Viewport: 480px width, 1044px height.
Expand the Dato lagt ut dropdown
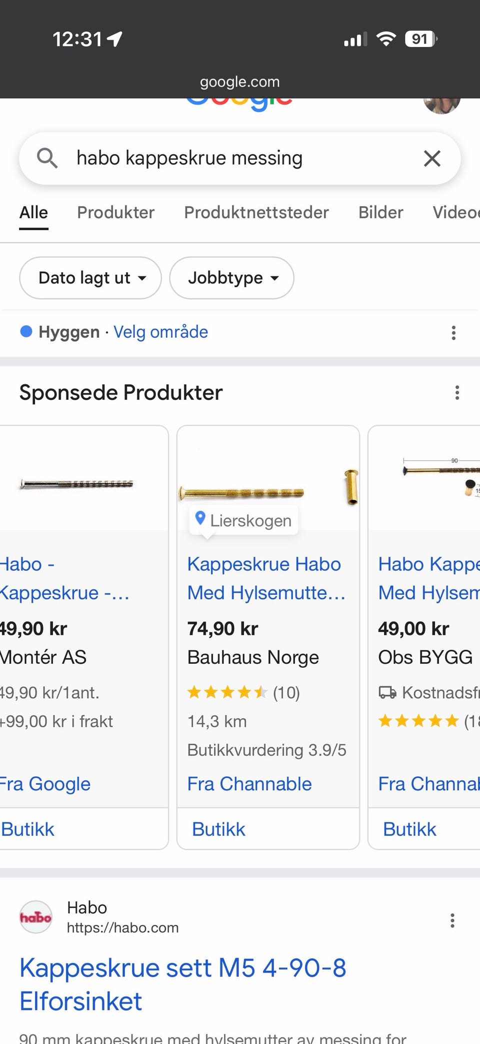point(90,278)
